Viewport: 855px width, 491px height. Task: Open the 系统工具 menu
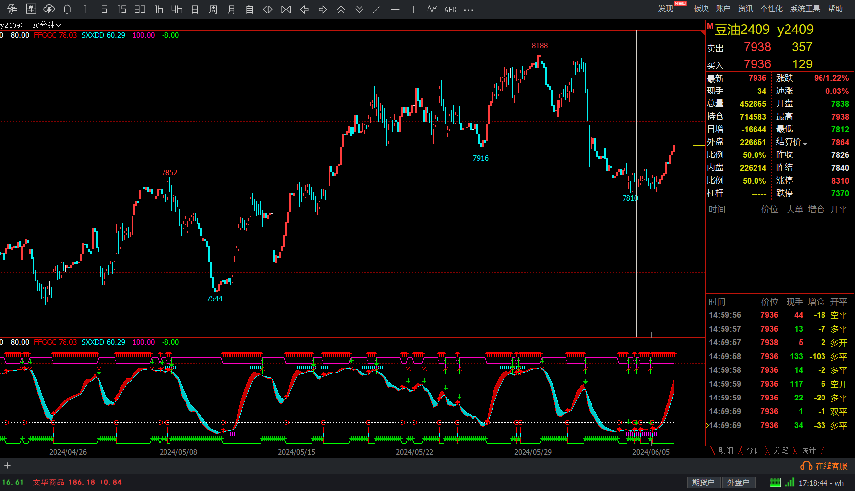click(x=805, y=8)
